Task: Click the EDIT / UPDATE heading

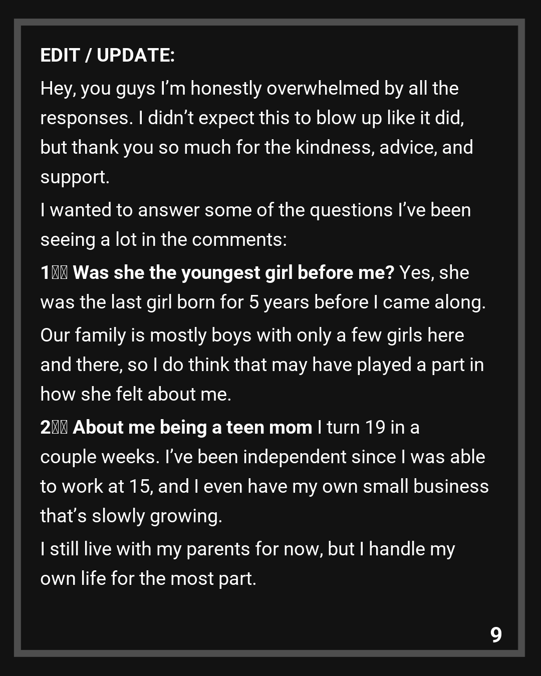Action: 107,56
